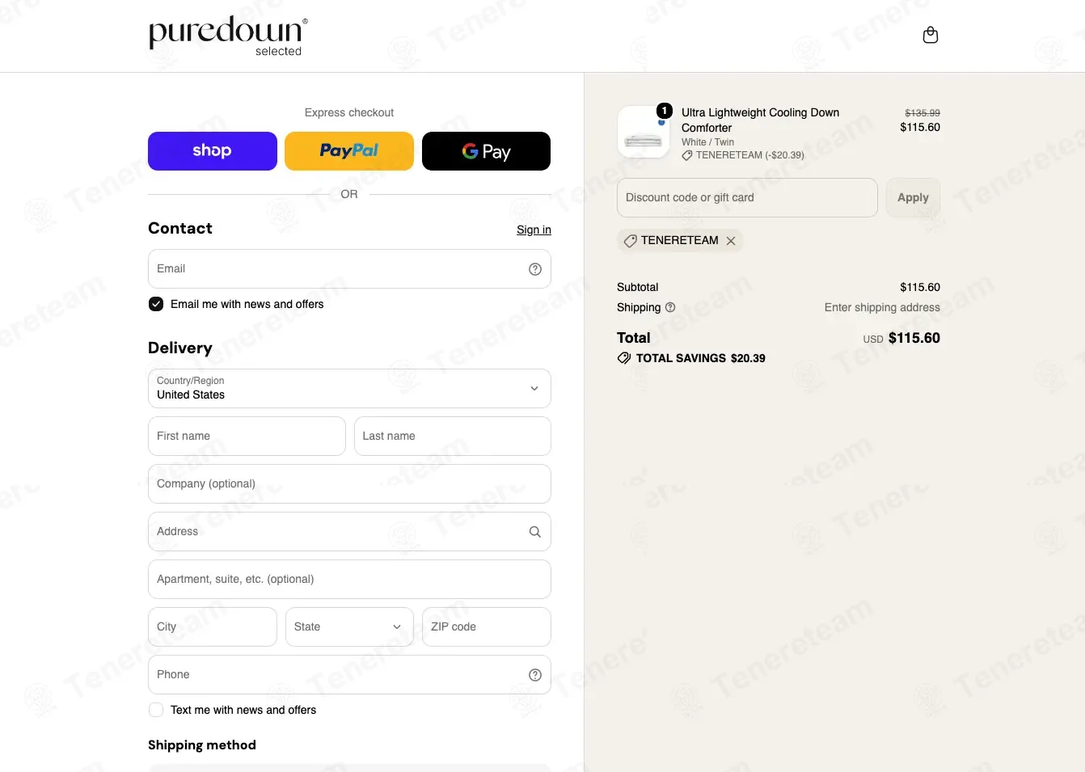
Task: Click the shipping info question icon
Action: 670,307
